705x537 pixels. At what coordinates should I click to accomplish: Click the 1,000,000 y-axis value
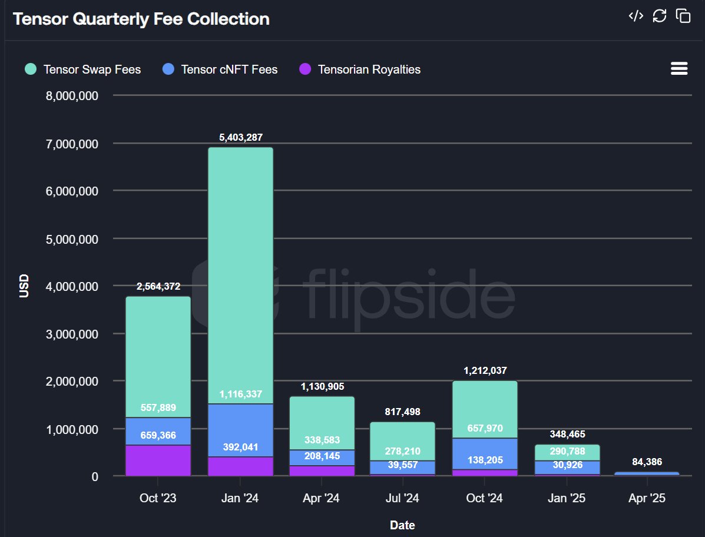pyautogui.click(x=72, y=429)
